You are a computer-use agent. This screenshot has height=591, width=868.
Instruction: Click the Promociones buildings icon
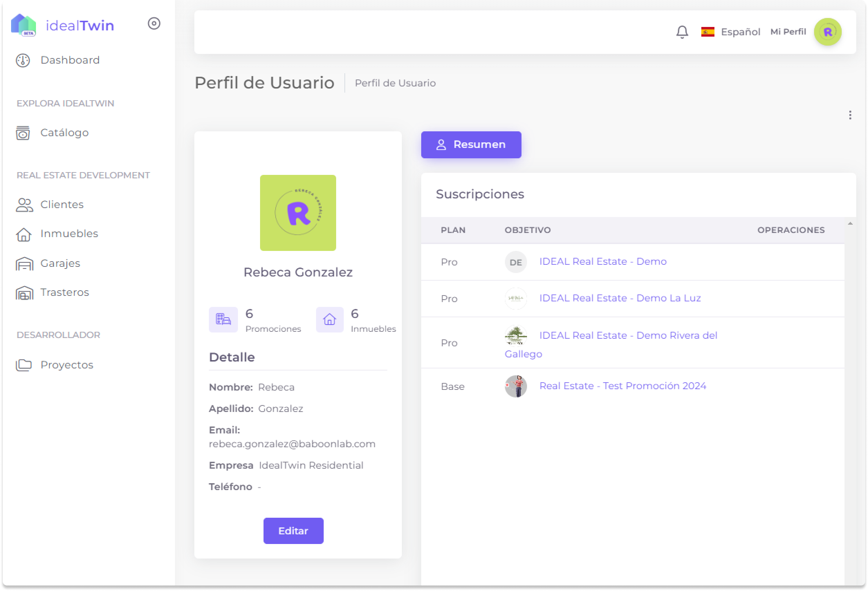[223, 320]
